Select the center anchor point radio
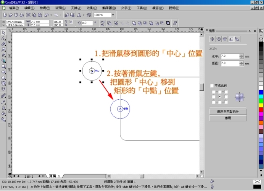Screen dimensions: 264x191 220,97
